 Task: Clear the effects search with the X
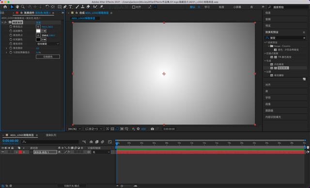(304, 38)
